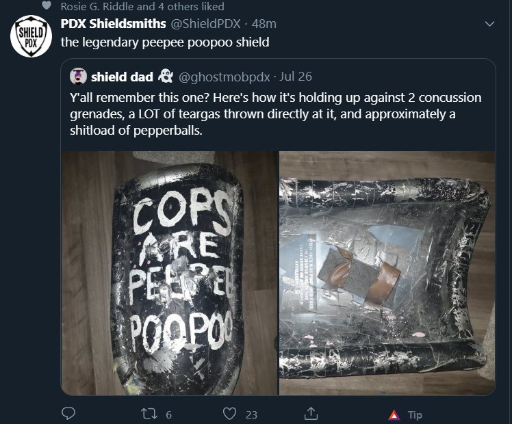
Task: View the back-of-shield handle photo
Action: point(387,273)
